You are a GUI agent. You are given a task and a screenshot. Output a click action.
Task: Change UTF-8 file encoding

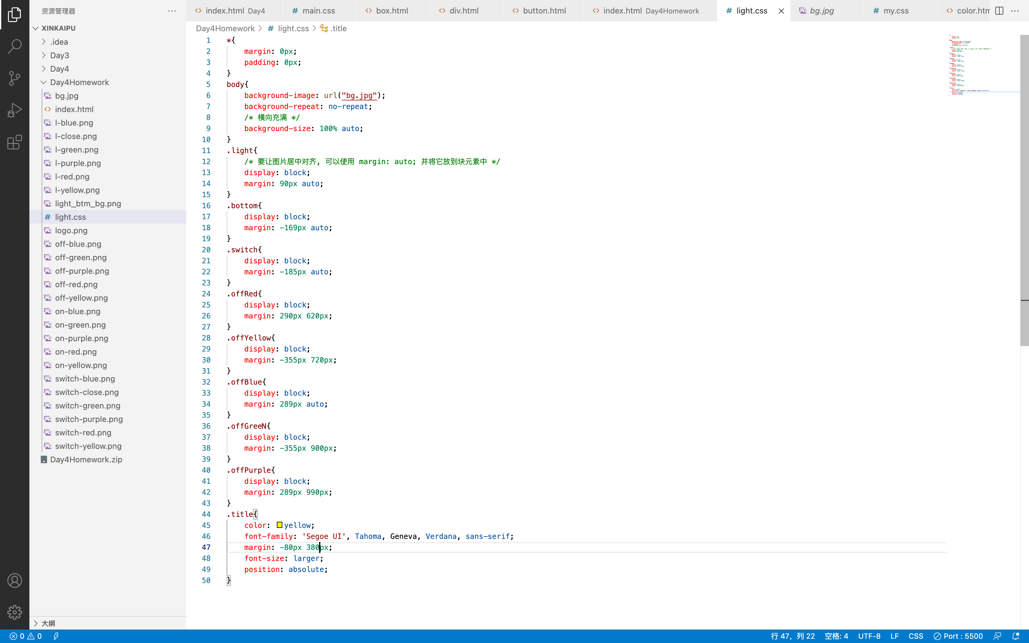coord(869,636)
